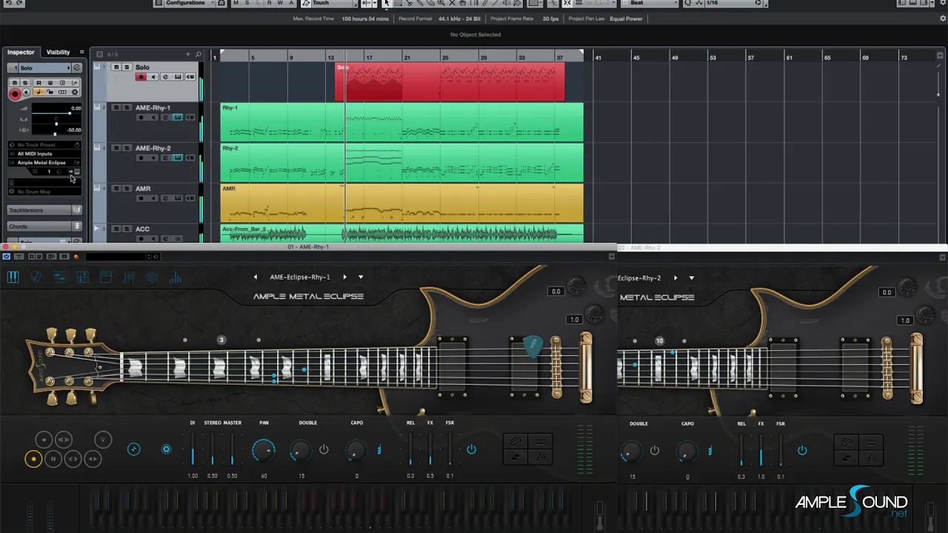Viewport: 948px width, 533px height.
Task: Click the TrackVersions icon in Inspector
Action: click(76, 210)
